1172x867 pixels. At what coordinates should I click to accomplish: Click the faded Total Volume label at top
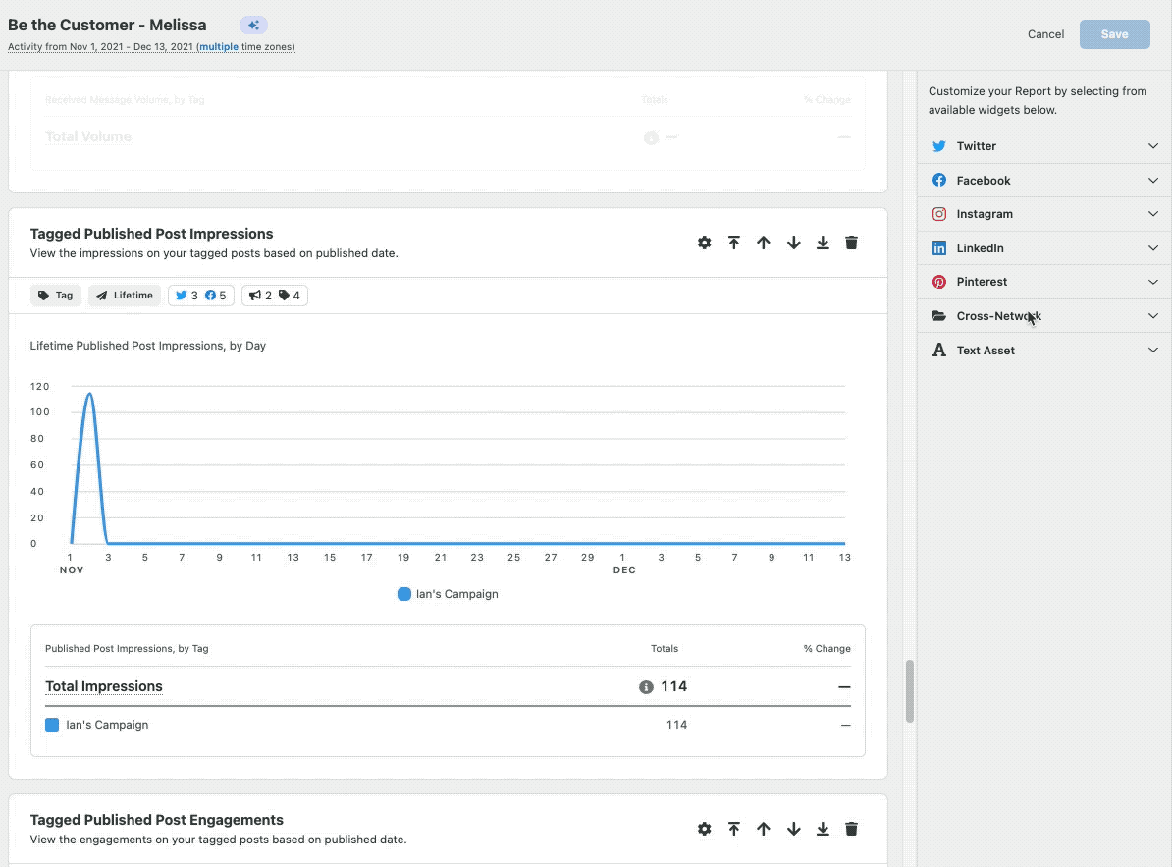point(88,136)
